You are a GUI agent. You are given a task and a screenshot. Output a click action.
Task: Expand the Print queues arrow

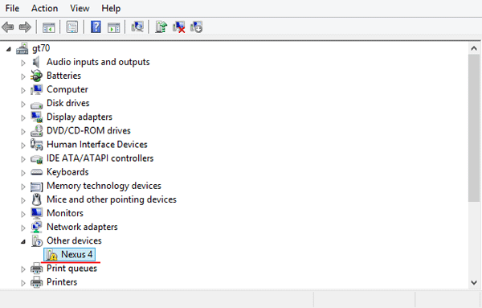point(23,269)
